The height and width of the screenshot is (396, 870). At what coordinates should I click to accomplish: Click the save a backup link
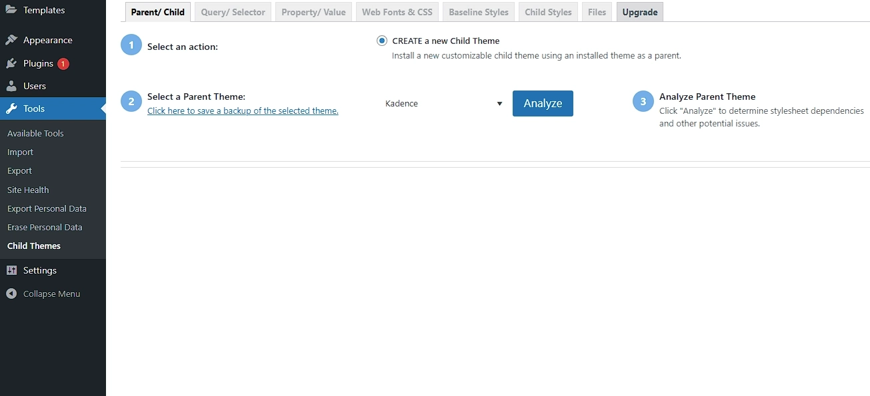(x=243, y=111)
